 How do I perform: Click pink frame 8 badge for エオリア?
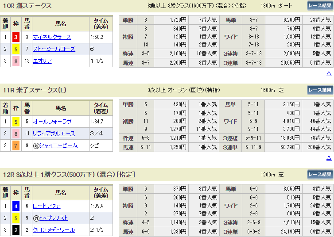pos(16,61)
